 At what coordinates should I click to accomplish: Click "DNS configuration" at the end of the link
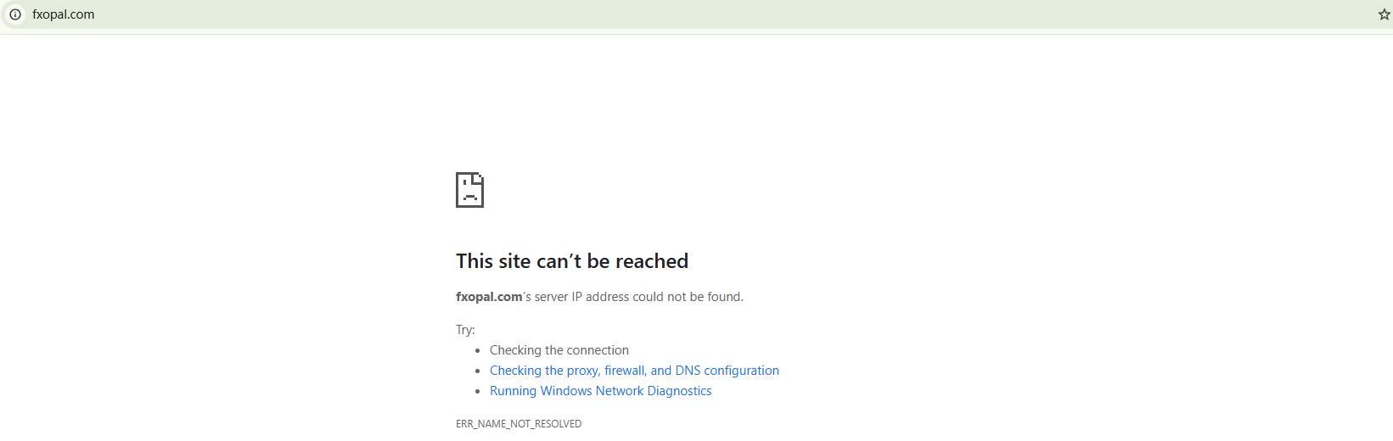pyautogui.click(x=727, y=371)
